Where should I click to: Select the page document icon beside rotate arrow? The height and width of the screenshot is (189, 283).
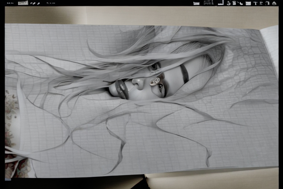click(234, 3)
